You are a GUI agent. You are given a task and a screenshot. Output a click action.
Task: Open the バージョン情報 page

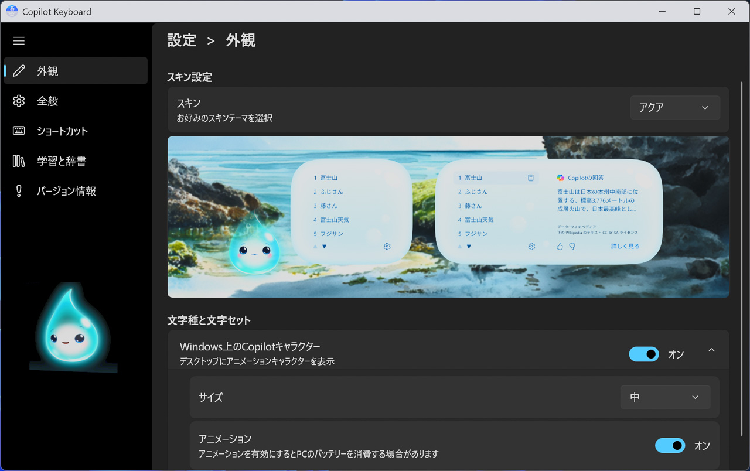tap(66, 191)
